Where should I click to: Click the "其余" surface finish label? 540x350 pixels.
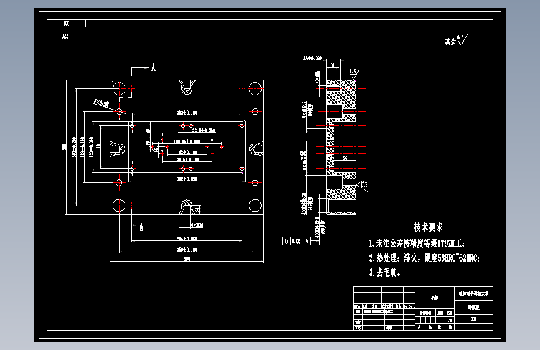pyautogui.click(x=450, y=42)
